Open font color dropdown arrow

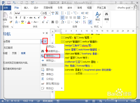(x=32, y=22)
